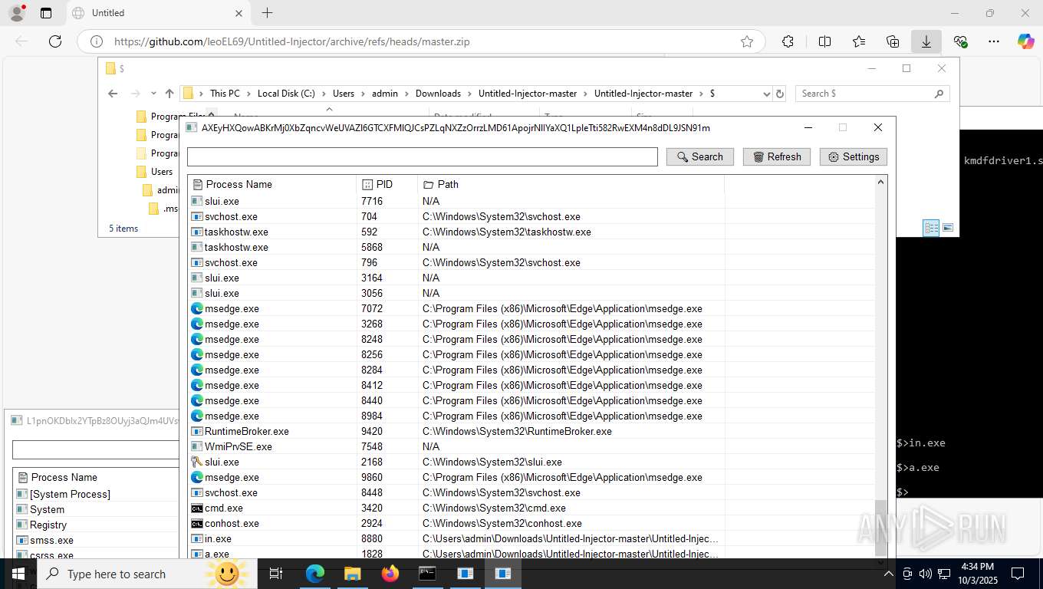The width and height of the screenshot is (1043, 589).
Task: Launch Firefox from the taskbar
Action: point(390,574)
